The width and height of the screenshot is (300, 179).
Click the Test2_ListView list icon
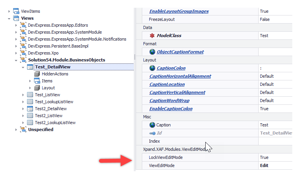(x=30, y=116)
